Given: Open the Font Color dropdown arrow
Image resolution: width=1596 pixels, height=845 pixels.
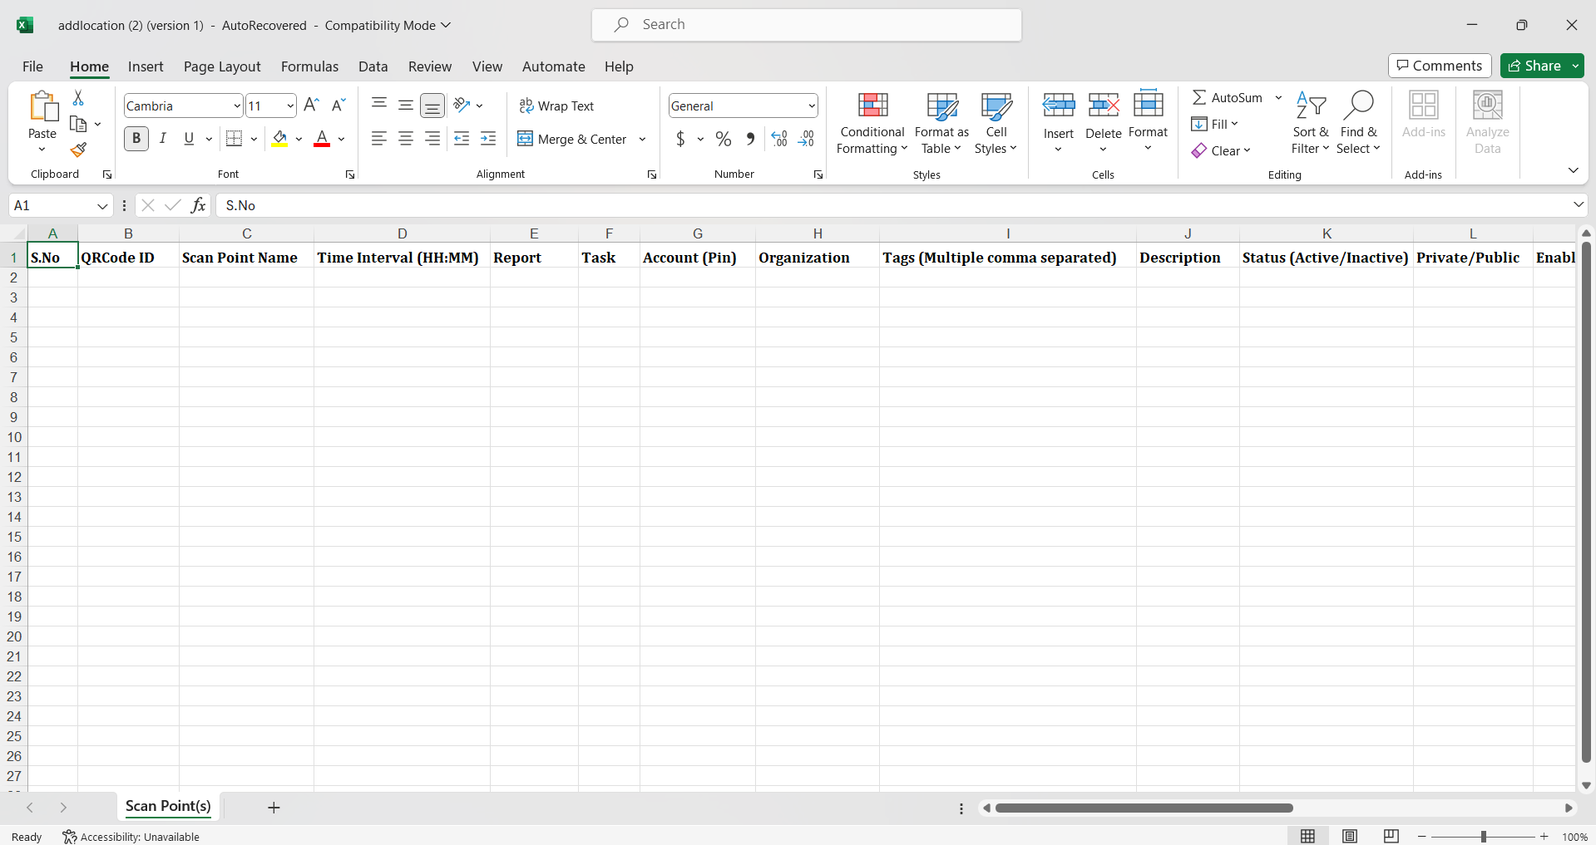Looking at the screenshot, I should point(341,139).
